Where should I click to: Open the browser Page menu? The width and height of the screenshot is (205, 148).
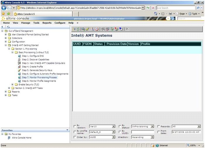click(182, 14)
